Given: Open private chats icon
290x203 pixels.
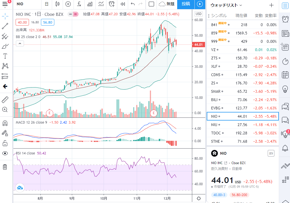Looking at the screenshot, I should pos(285,120).
